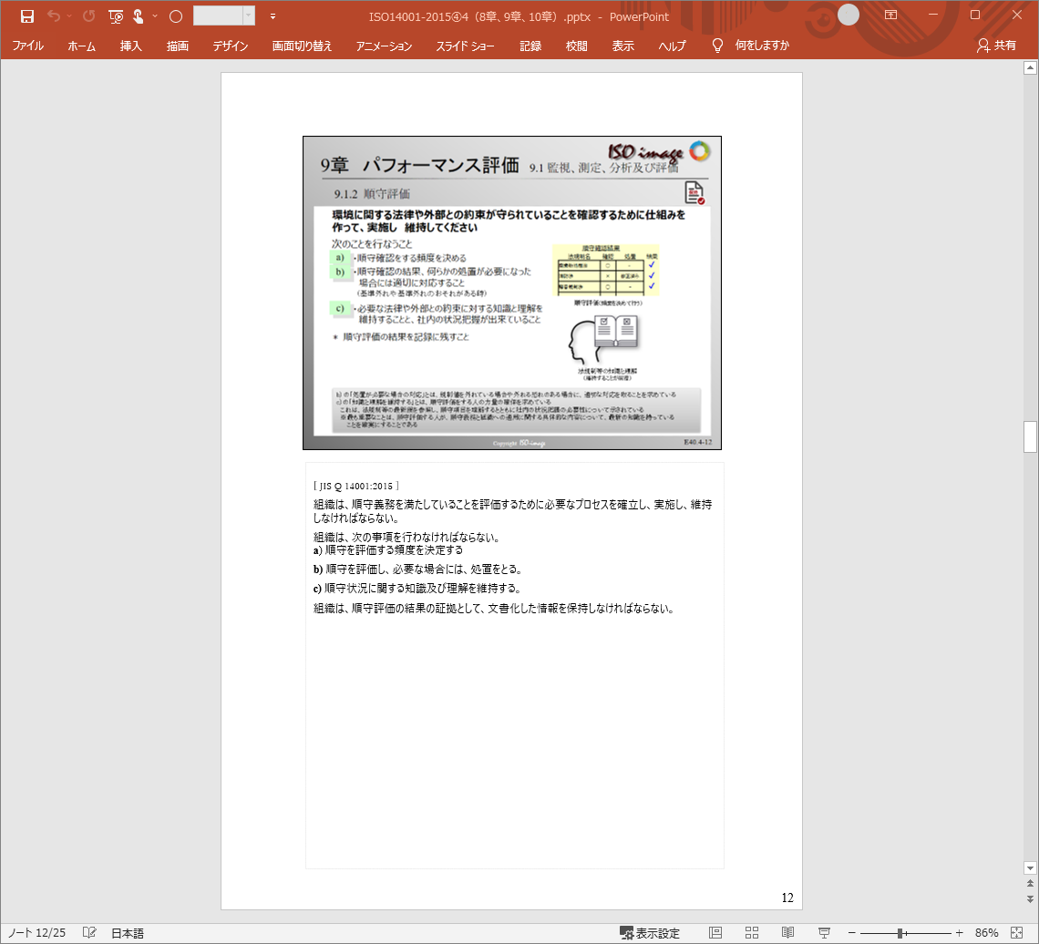Click the 日本語 language indicator

click(x=128, y=933)
